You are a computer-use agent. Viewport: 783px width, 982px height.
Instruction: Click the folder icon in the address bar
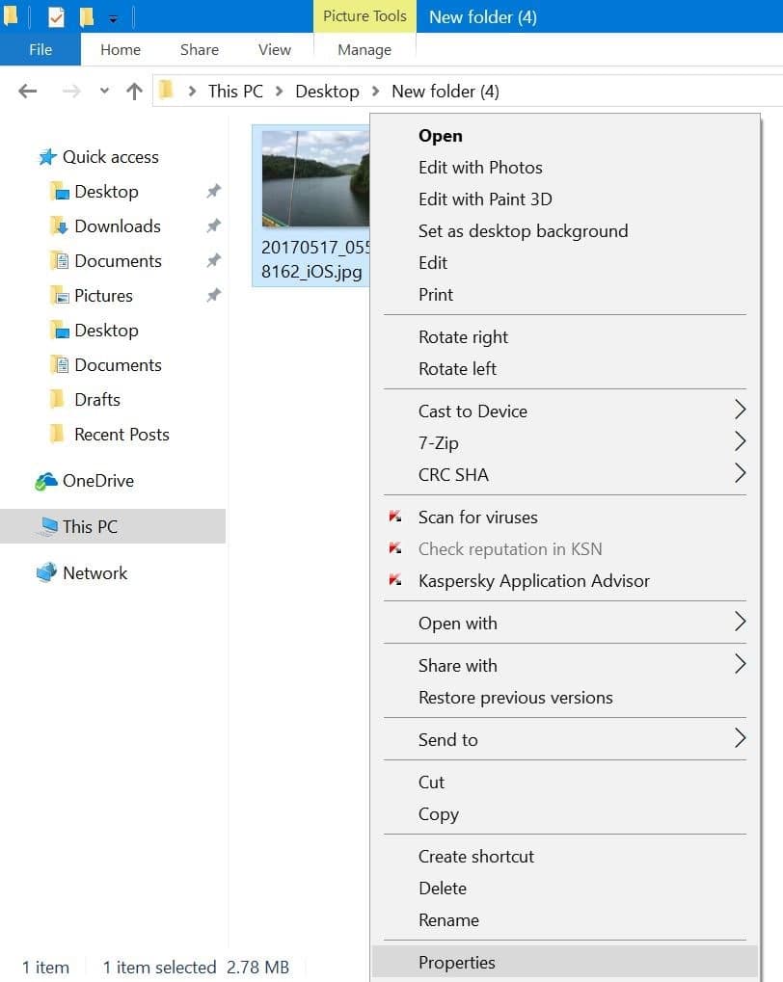pos(167,91)
